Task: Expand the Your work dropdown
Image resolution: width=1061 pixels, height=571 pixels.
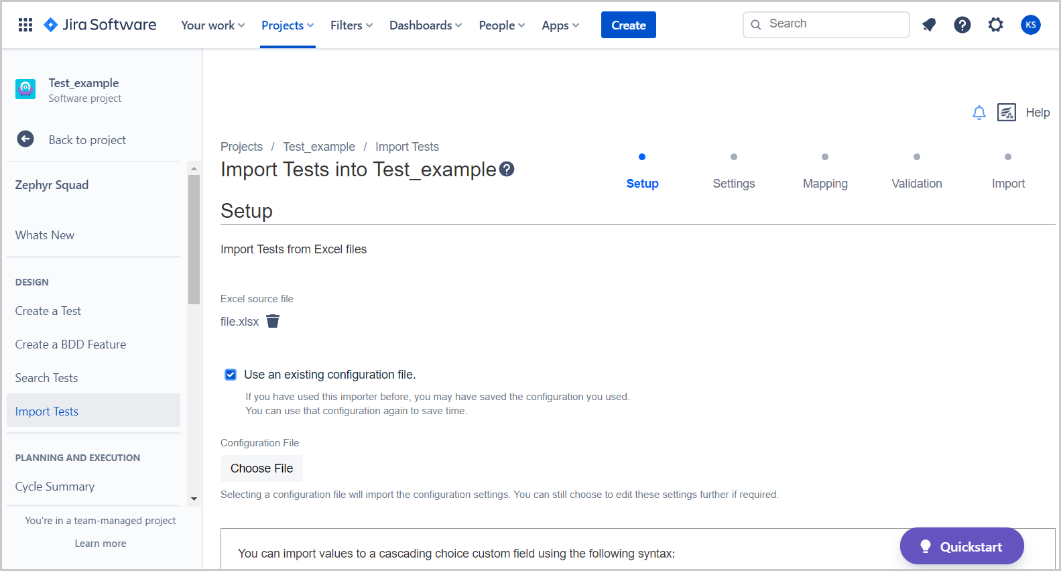Action: pyautogui.click(x=212, y=25)
